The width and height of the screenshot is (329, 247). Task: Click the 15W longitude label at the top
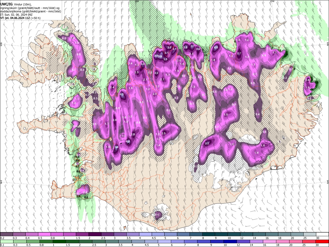[x=272, y=1]
